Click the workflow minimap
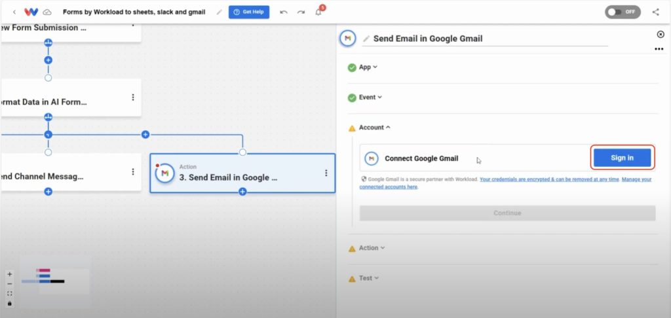This screenshot has width=671, height=318. click(x=55, y=281)
